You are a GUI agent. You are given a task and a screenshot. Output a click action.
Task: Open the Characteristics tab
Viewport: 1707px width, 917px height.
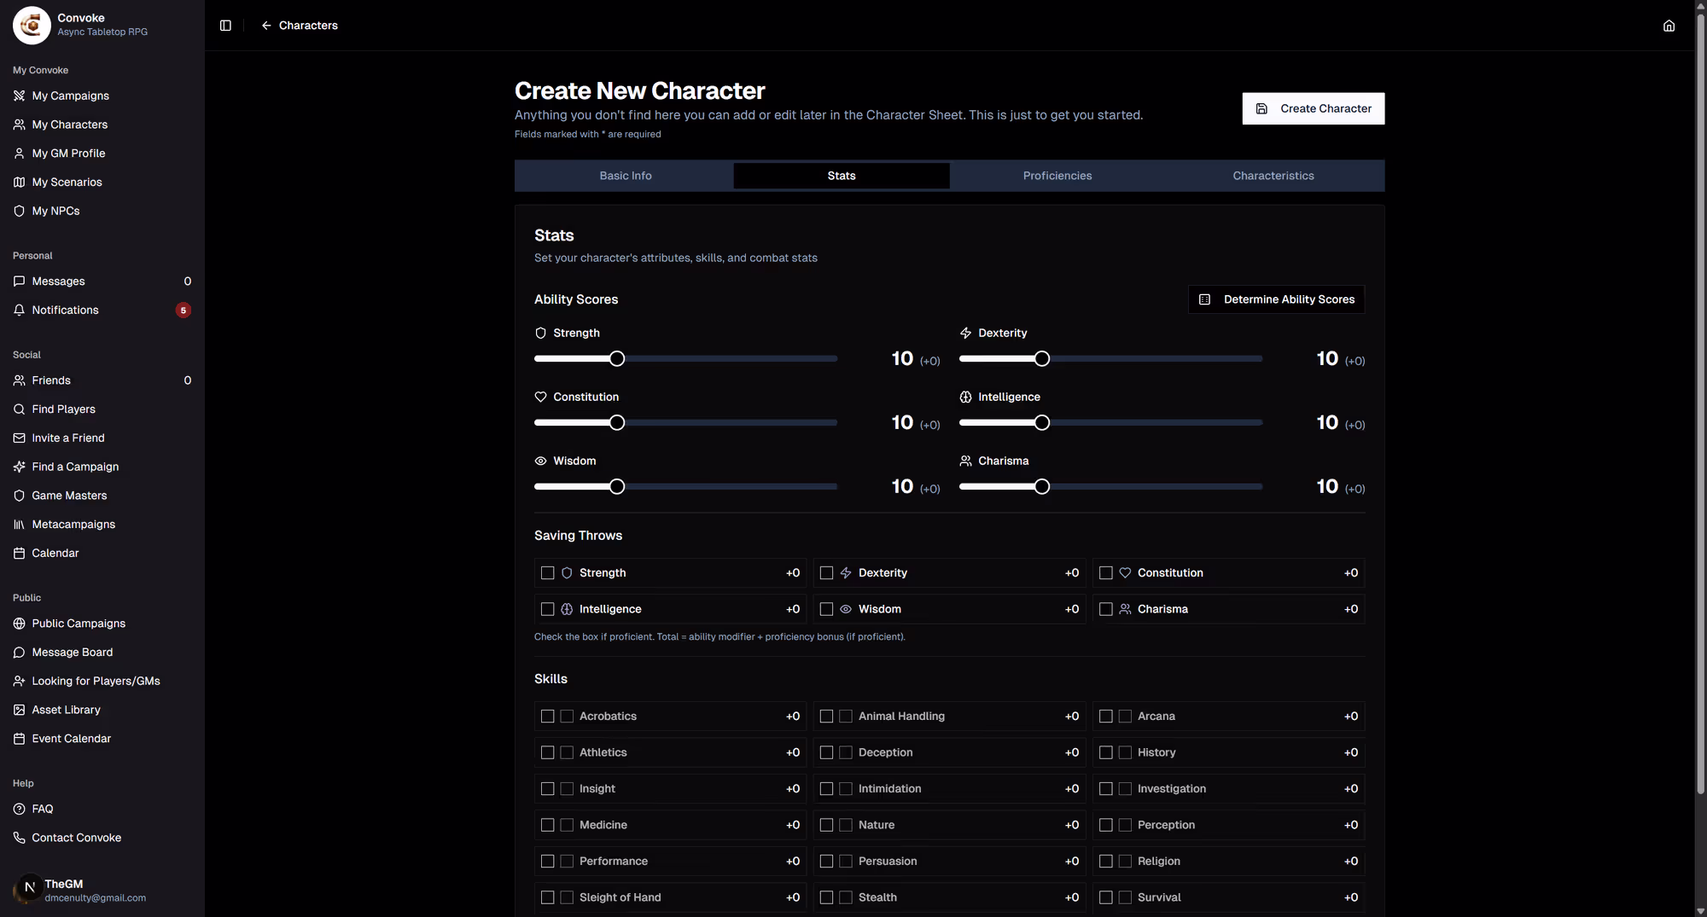1273,176
